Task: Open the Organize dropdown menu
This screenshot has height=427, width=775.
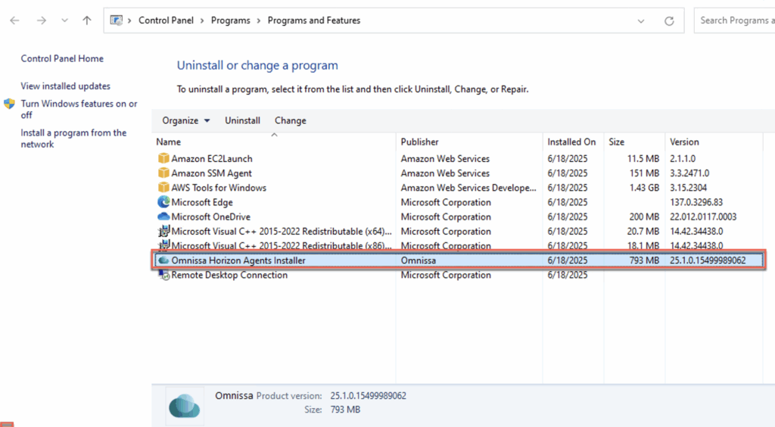Action: click(186, 120)
